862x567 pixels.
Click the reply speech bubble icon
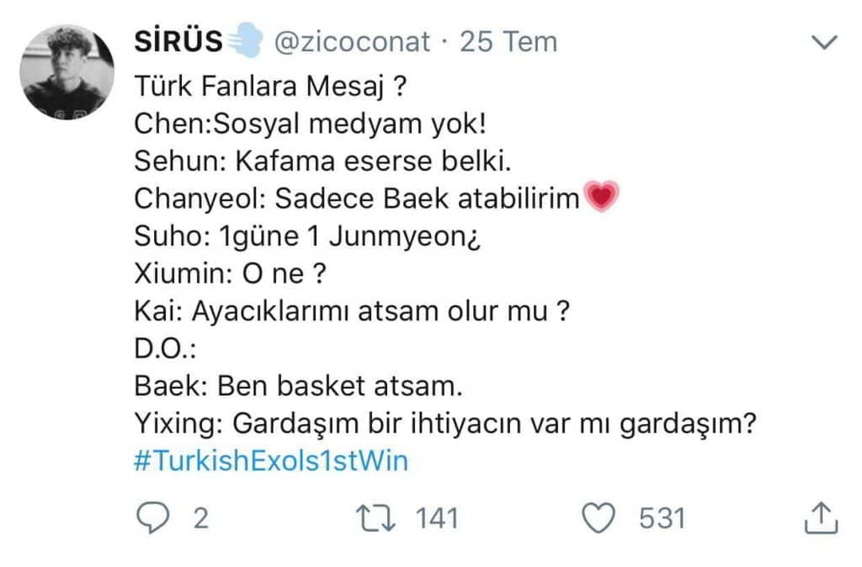[x=152, y=517]
